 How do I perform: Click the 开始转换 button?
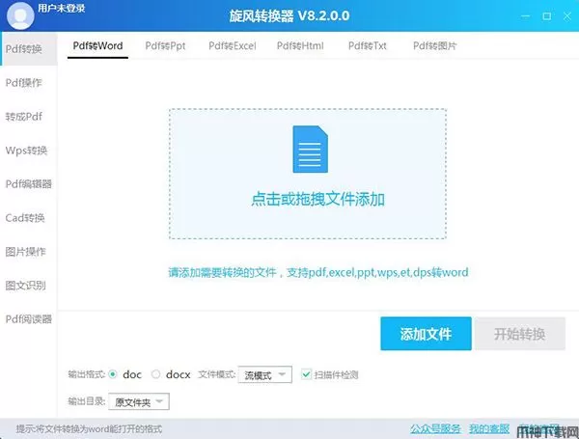[x=520, y=334]
